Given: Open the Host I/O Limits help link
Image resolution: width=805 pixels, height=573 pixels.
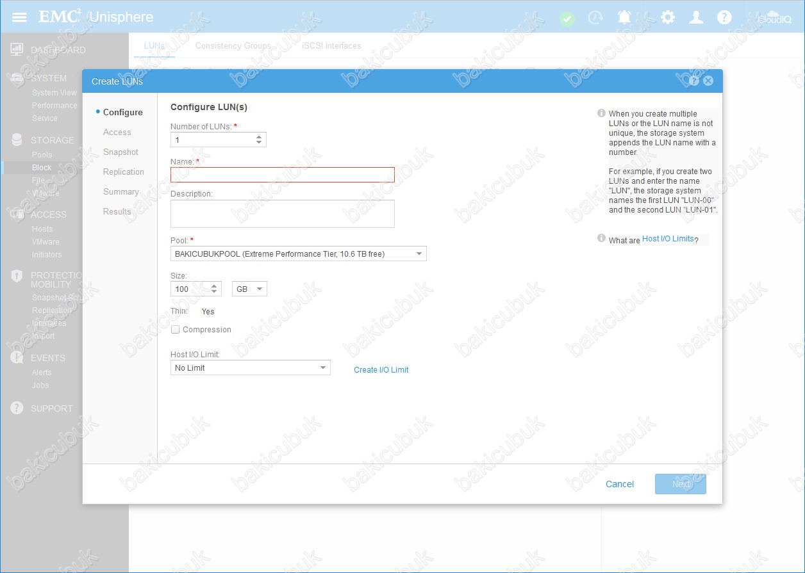Looking at the screenshot, I should point(668,239).
